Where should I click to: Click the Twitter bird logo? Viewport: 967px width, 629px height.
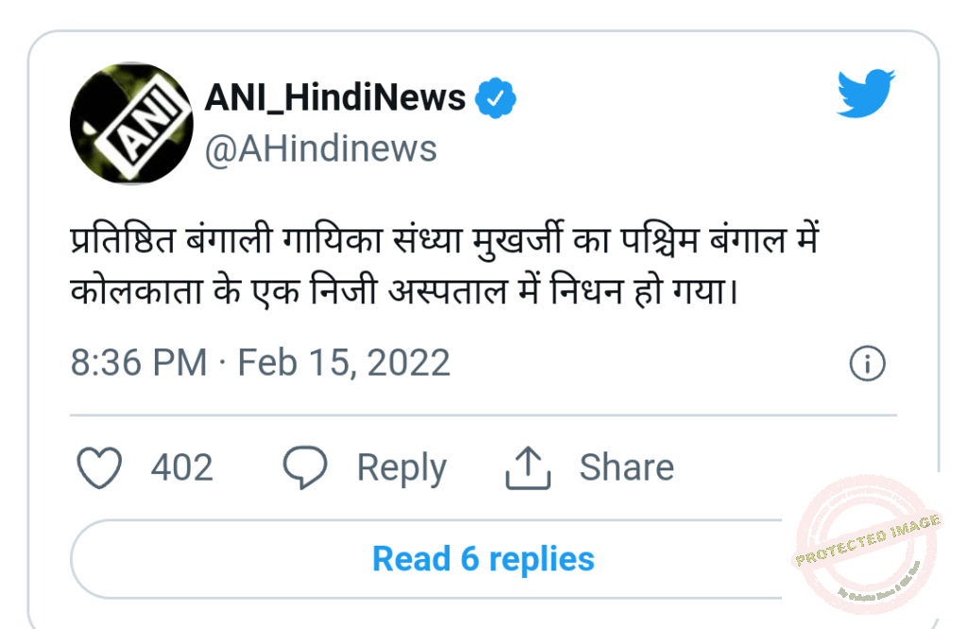tap(865, 94)
